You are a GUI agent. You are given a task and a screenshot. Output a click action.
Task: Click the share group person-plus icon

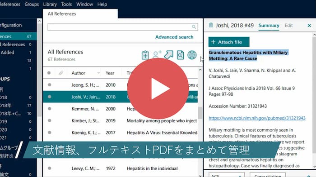click(x=157, y=54)
